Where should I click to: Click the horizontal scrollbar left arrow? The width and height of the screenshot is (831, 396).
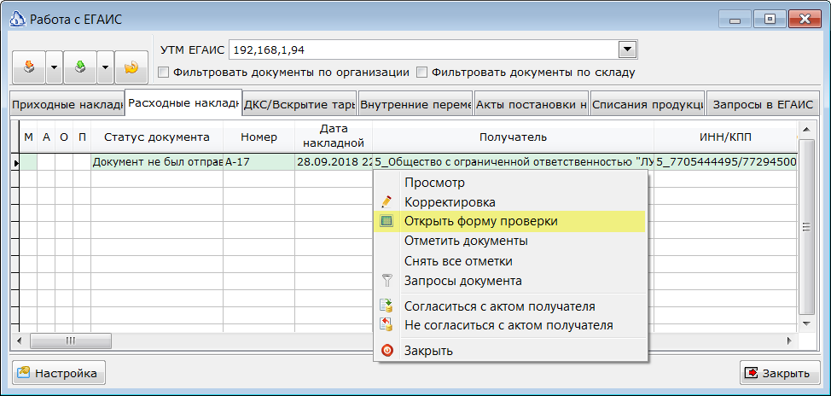pyautogui.click(x=20, y=341)
